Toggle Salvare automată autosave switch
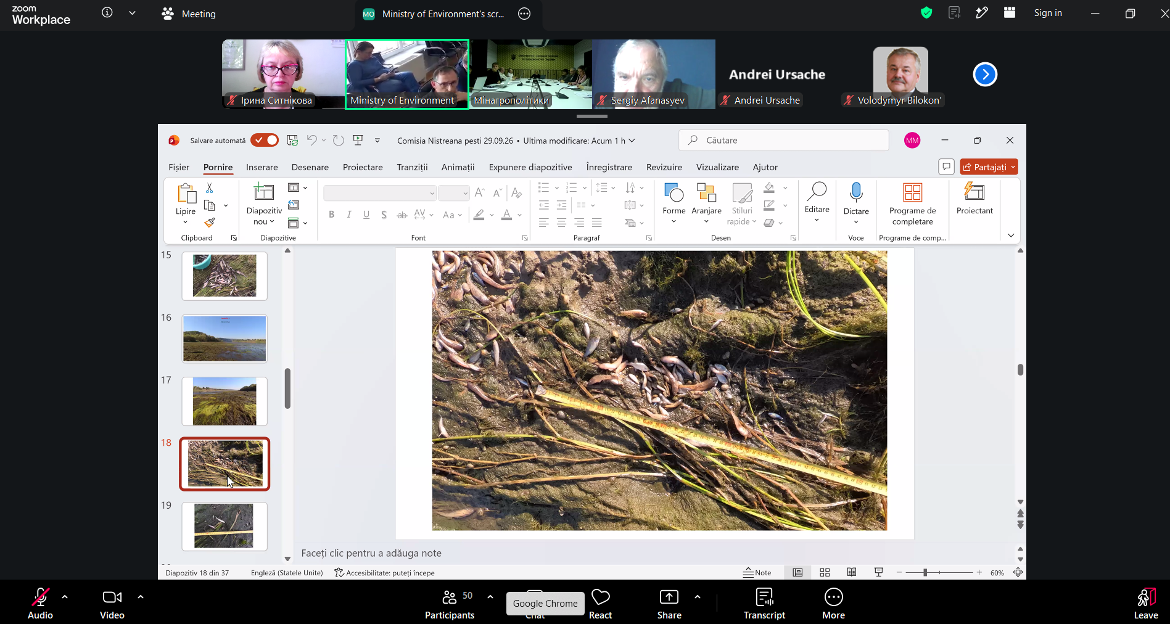Screen dimensions: 1170x624 (x=265, y=141)
